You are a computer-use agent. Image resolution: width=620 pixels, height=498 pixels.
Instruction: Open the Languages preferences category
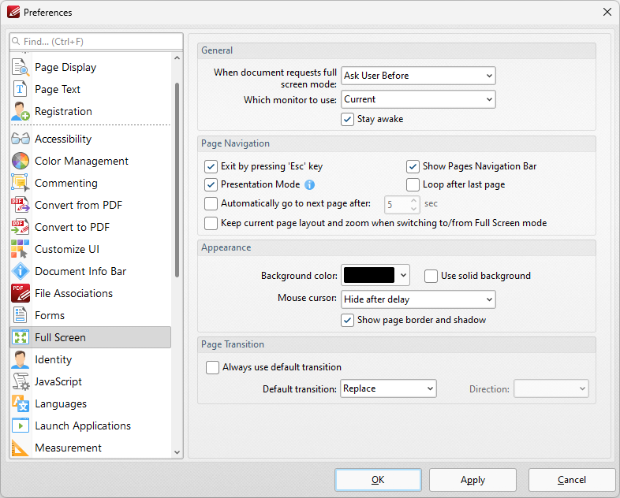tap(61, 403)
